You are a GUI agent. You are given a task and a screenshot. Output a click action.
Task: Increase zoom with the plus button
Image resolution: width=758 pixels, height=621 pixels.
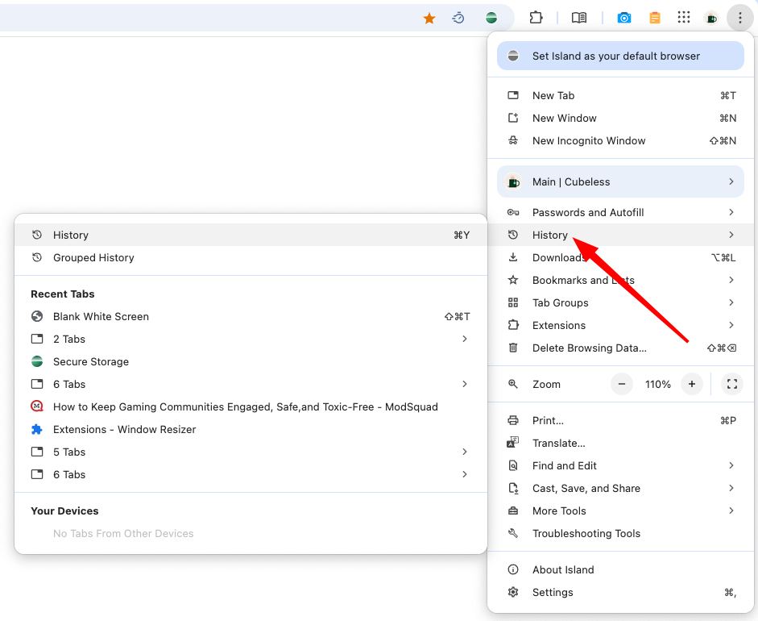692,384
